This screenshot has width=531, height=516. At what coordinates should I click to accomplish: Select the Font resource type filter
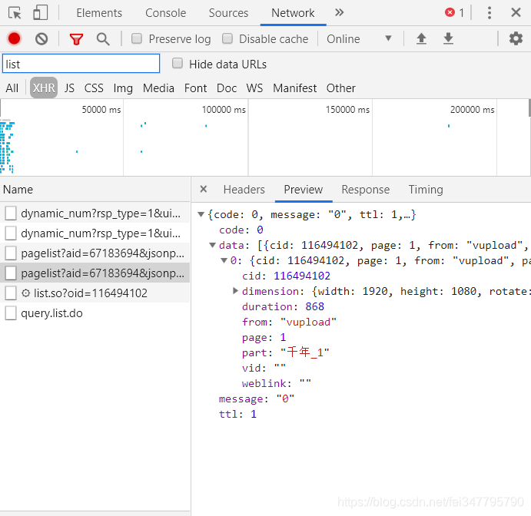pos(195,88)
